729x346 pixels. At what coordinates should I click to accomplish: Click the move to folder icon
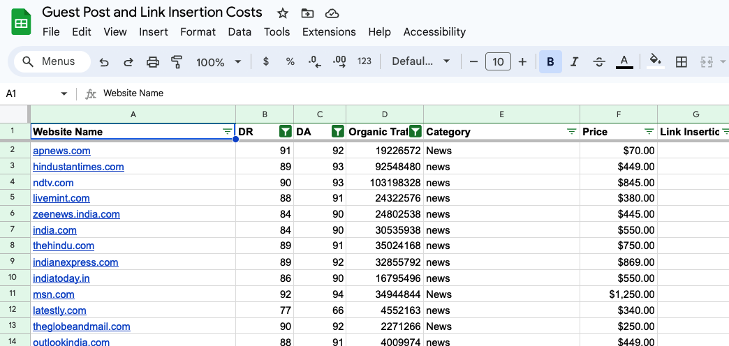click(307, 13)
